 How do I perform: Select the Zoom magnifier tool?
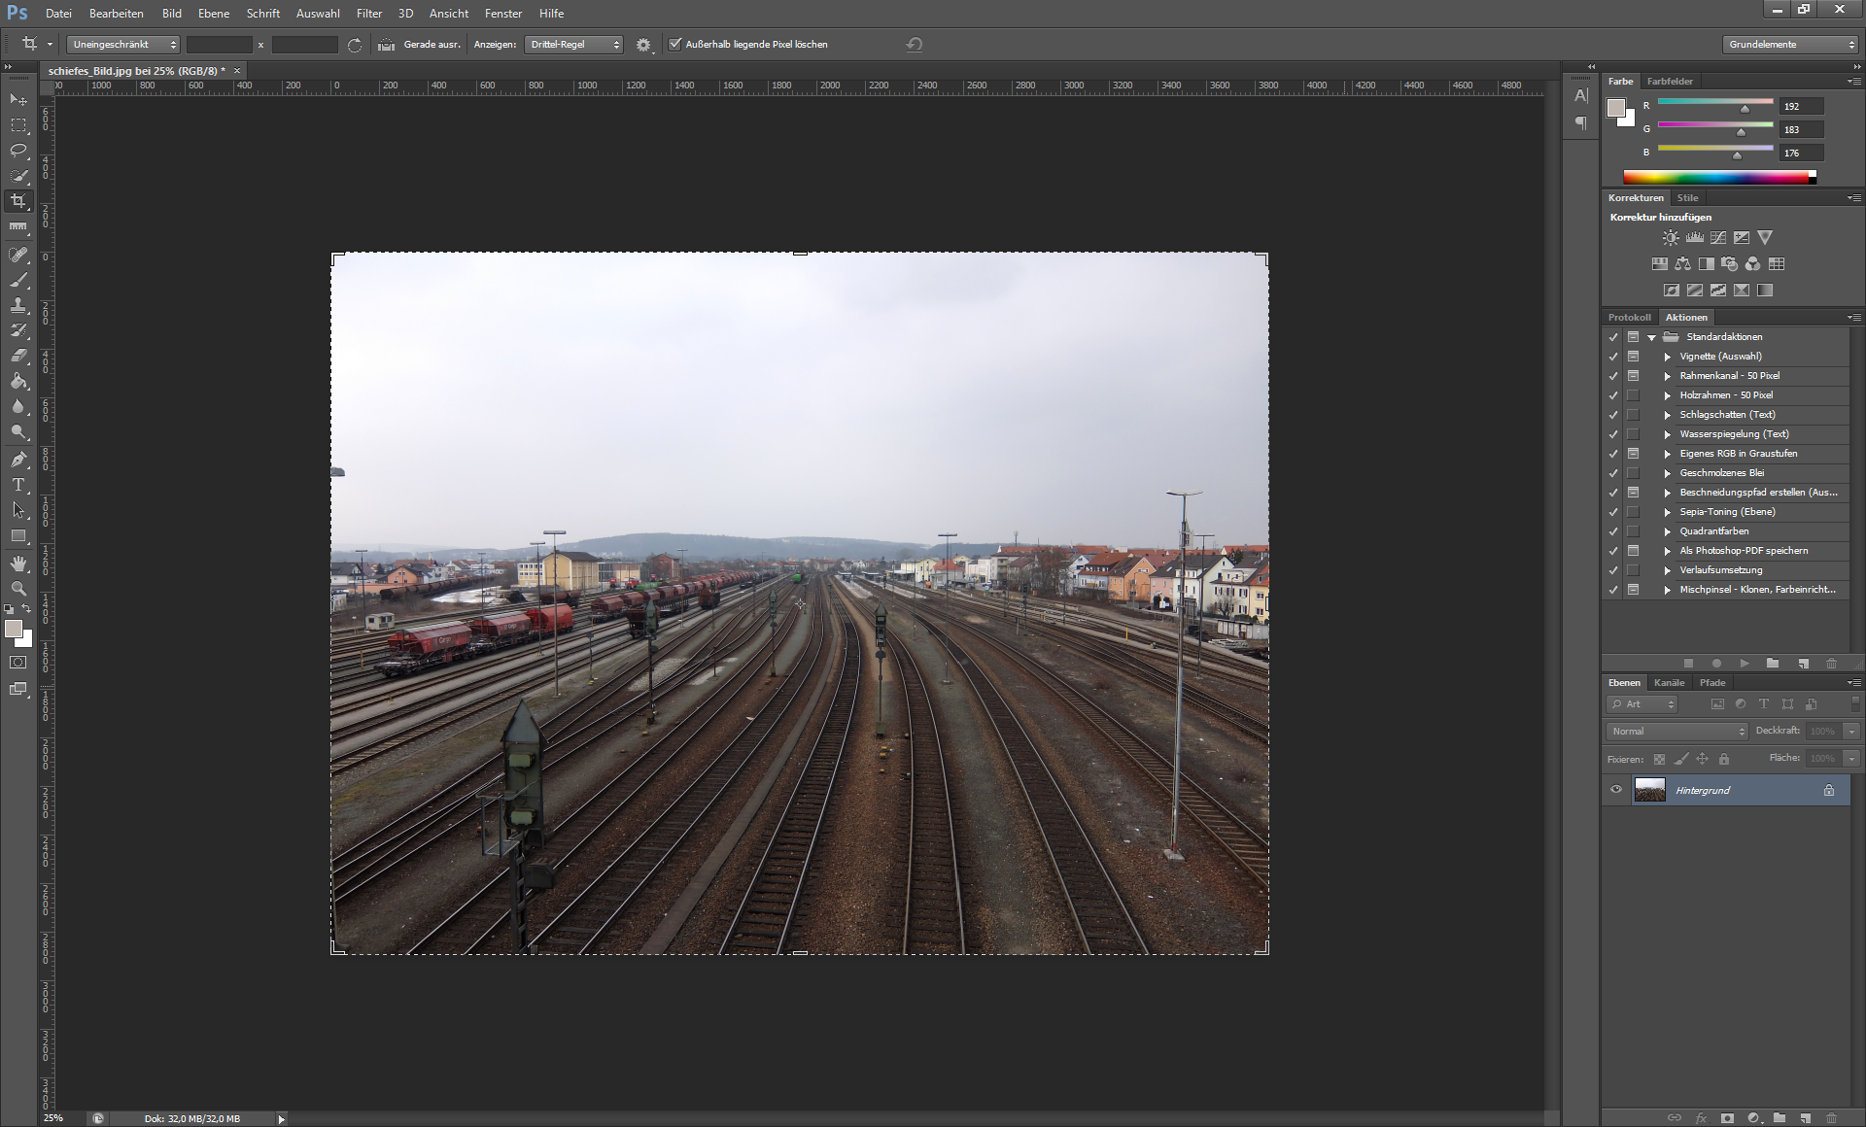point(18,589)
